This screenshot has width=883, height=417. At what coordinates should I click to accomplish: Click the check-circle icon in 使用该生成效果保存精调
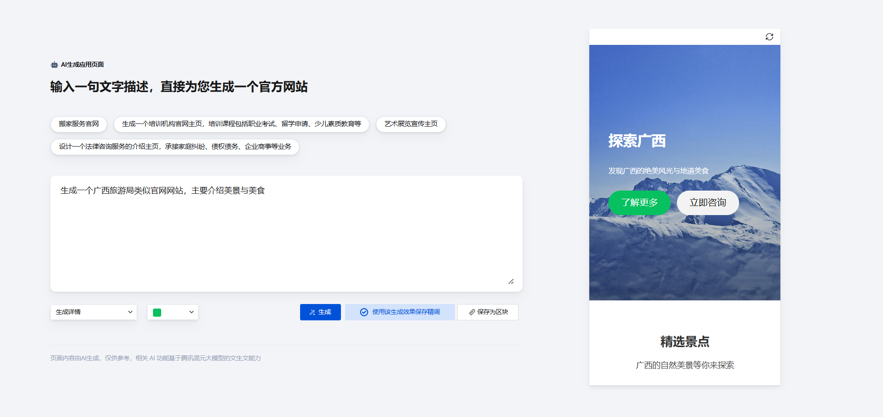pos(364,312)
